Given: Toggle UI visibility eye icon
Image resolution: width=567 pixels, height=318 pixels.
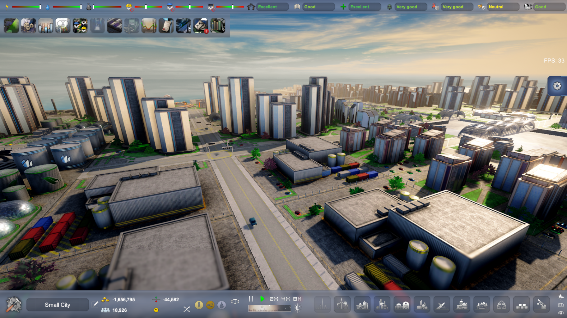Looking at the screenshot, I should pos(561,313).
